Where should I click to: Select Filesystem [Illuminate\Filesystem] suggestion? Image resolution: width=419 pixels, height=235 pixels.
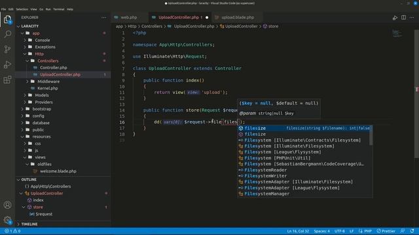click(304, 146)
